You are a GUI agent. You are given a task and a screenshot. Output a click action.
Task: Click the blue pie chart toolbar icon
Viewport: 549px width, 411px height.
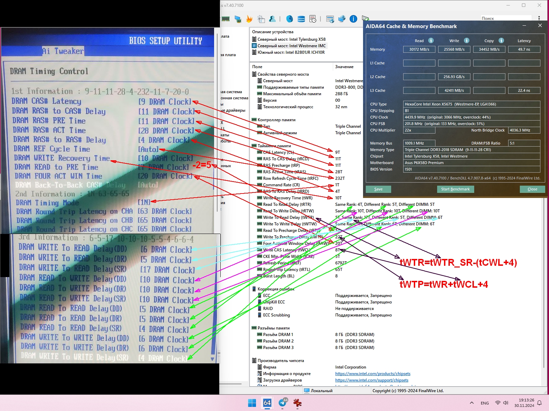tap(290, 19)
